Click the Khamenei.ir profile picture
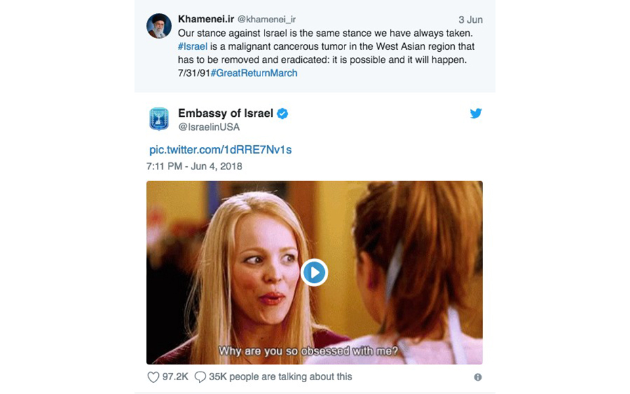 [159, 26]
